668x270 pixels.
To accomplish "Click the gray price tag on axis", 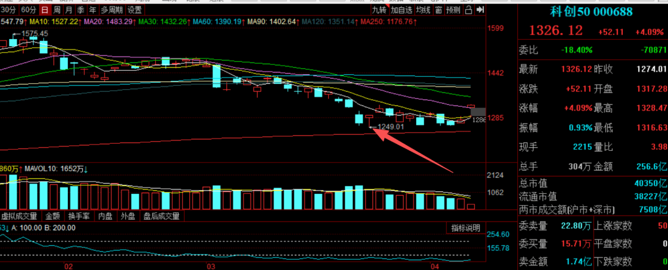I will click(x=478, y=112).
